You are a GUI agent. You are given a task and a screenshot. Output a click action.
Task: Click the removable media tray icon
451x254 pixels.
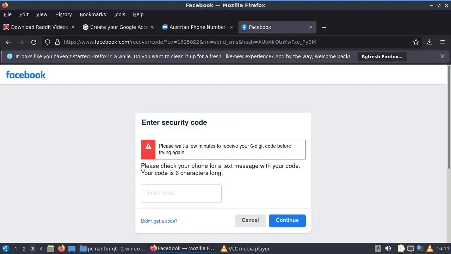click(x=378, y=248)
